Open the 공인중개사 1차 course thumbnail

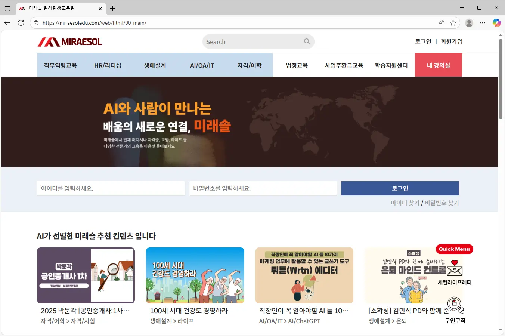tap(86, 275)
